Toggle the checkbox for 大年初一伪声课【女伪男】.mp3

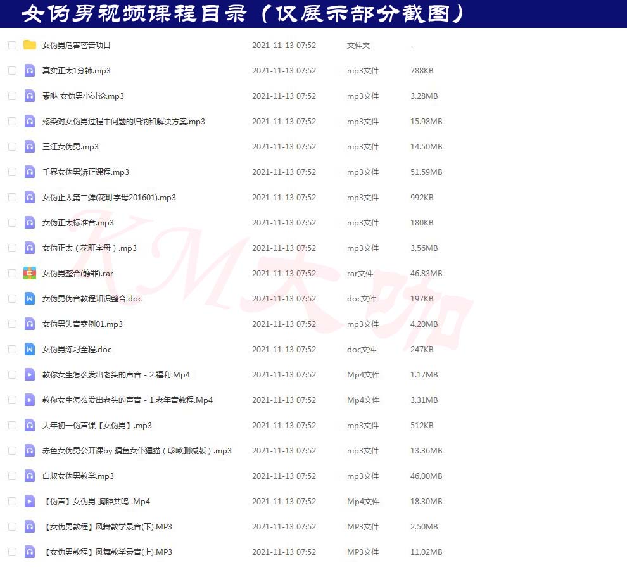12,425
